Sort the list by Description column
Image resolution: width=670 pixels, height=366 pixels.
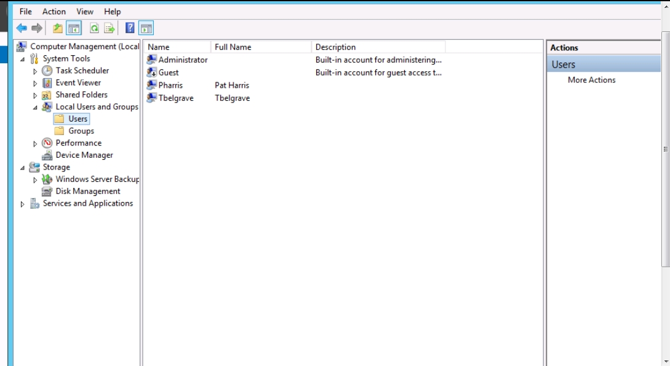[378, 47]
